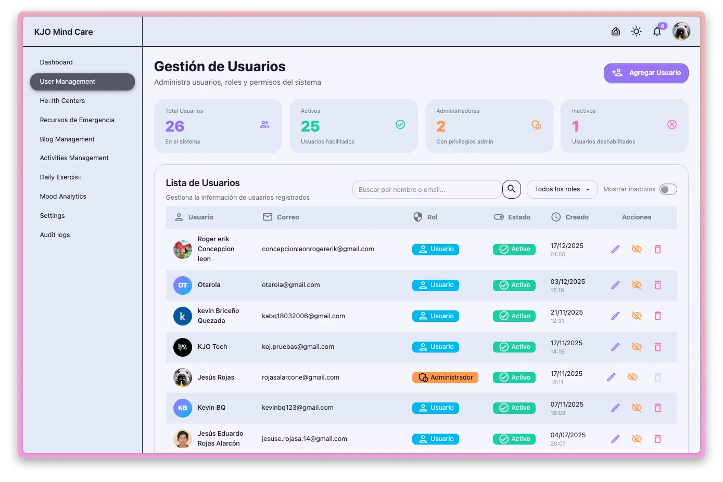Click the Agregar Usuario button

click(x=645, y=73)
